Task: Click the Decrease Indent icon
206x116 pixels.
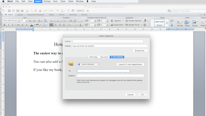Action: (x=70, y=21)
